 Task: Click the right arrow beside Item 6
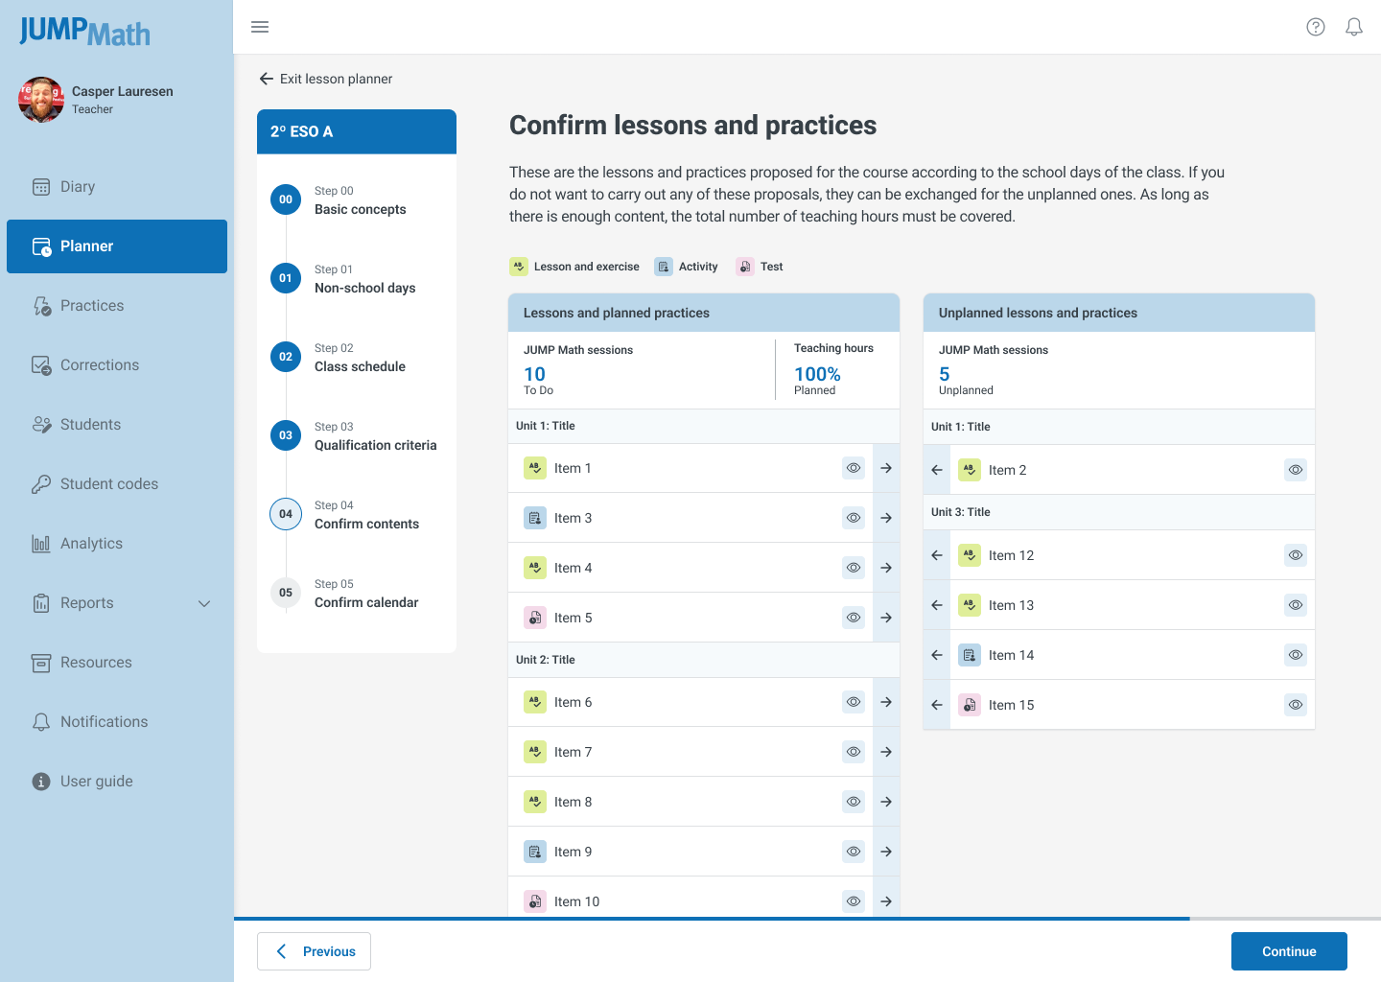pyautogui.click(x=886, y=702)
